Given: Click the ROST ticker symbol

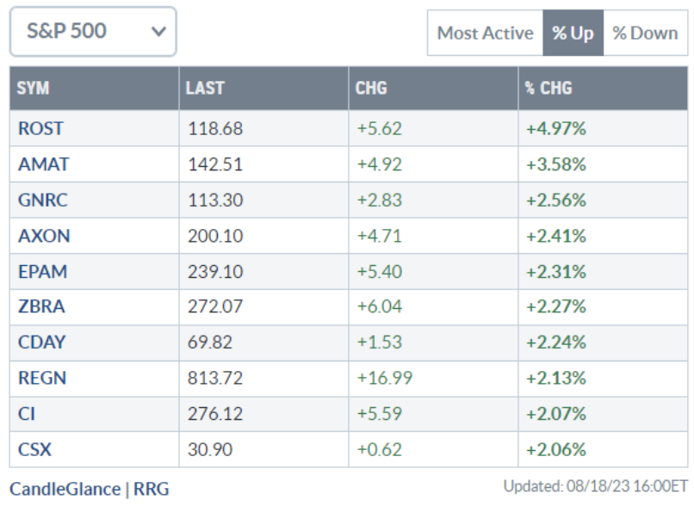Looking at the screenshot, I should (40, 129).
